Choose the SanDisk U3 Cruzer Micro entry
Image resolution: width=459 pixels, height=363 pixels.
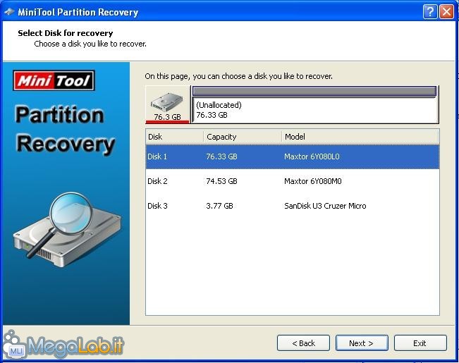pos(325,206)
